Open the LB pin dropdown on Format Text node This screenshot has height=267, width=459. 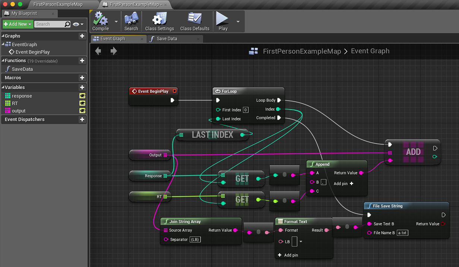[300, 242]
